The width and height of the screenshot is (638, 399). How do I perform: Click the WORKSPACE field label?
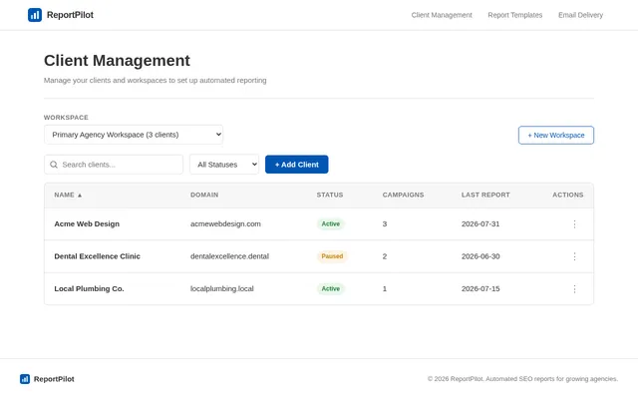[x=66, y=118]
